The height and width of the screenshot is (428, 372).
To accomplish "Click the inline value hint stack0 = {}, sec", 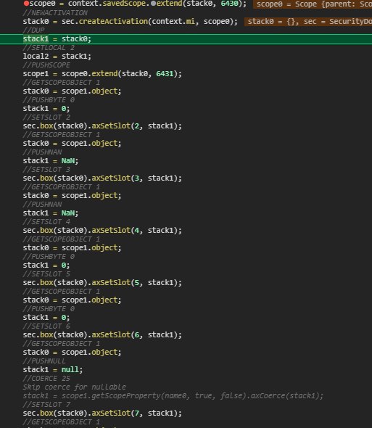I will 308,22.
